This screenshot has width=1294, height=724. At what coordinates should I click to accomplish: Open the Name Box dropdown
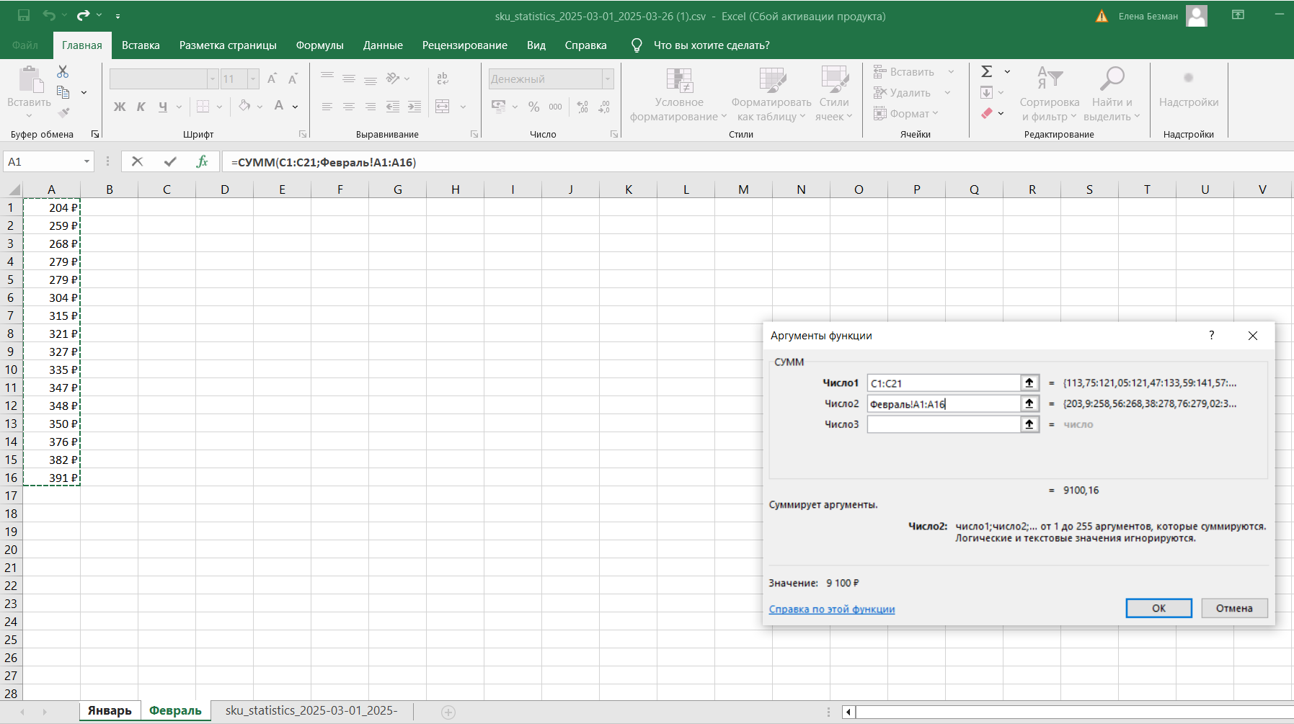click(x=87, y=162)
